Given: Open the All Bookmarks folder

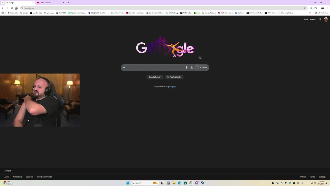Looking at the screenshot, I should pos(321,13).
